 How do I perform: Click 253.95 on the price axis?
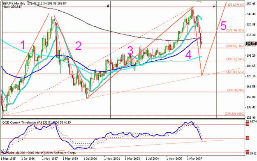(x=251, y=4)
